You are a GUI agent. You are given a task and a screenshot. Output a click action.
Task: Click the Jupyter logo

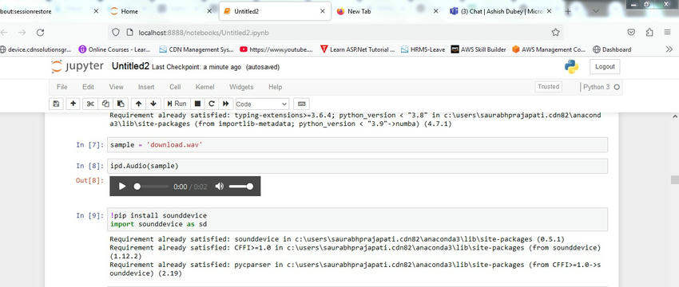pyautogui.click(x=77, y=66)
